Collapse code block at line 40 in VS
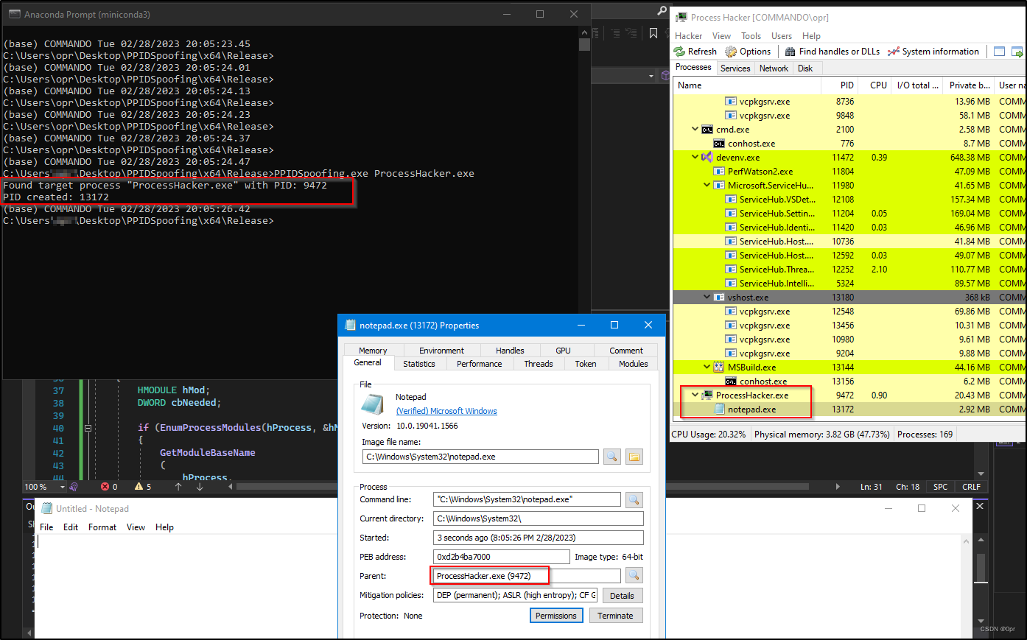The height and width of the screenshot is (640, 1027). click(x=88, y=428)
